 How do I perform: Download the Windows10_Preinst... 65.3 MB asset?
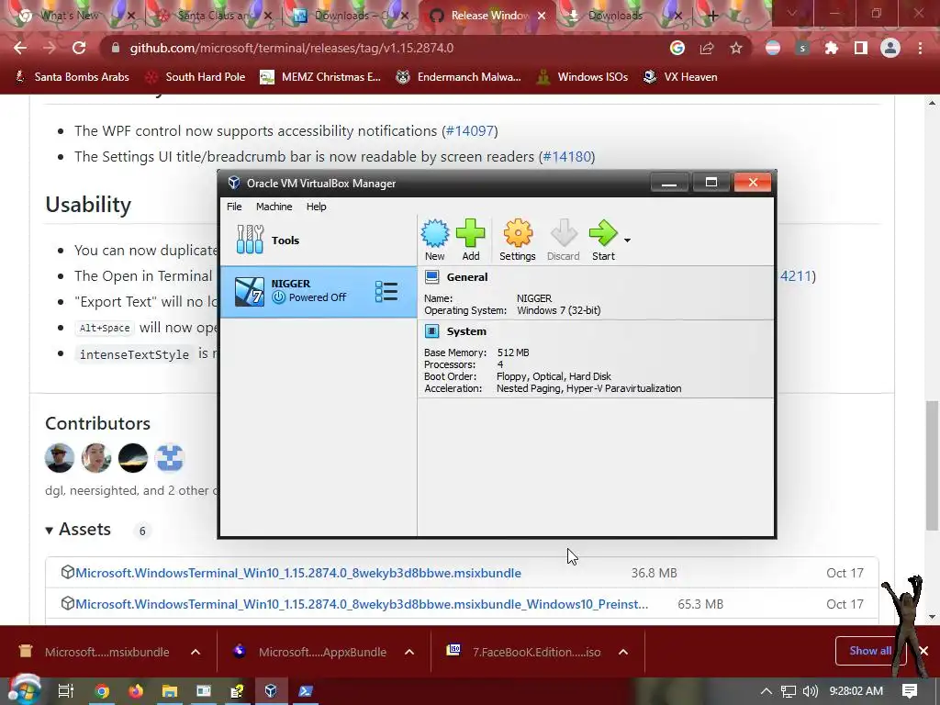(362, 604)
